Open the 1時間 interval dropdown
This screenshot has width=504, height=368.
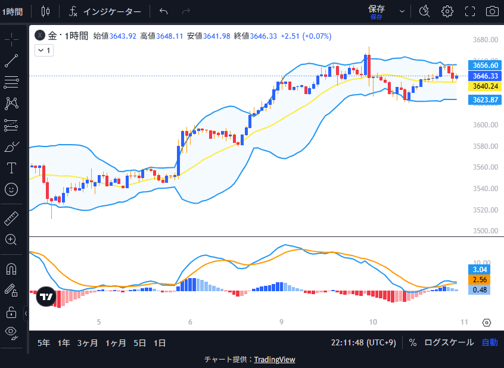pyautogui.click(x=12, y=11)
